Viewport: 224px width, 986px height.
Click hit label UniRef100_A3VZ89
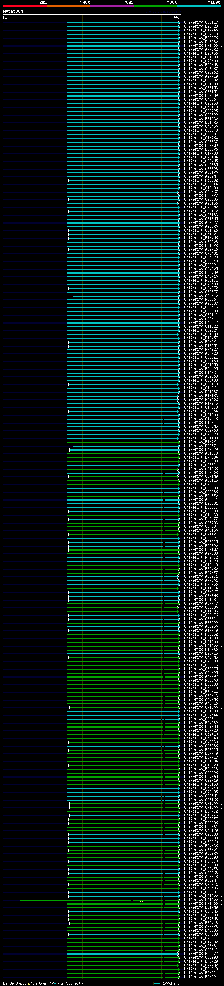click(x=201, y=865)
